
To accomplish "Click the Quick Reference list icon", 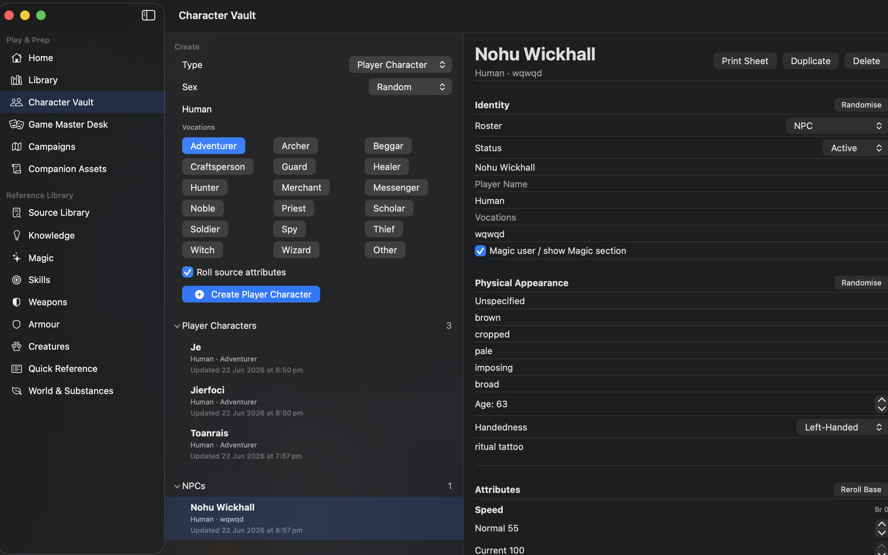I will [17, 368].
